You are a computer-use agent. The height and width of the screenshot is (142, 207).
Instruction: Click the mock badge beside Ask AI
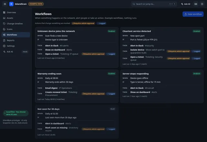25,52
